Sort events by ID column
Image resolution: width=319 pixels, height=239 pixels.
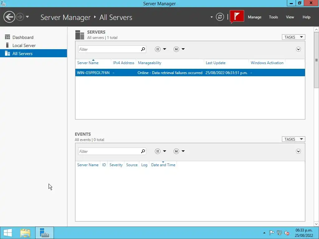click(104, 165)
